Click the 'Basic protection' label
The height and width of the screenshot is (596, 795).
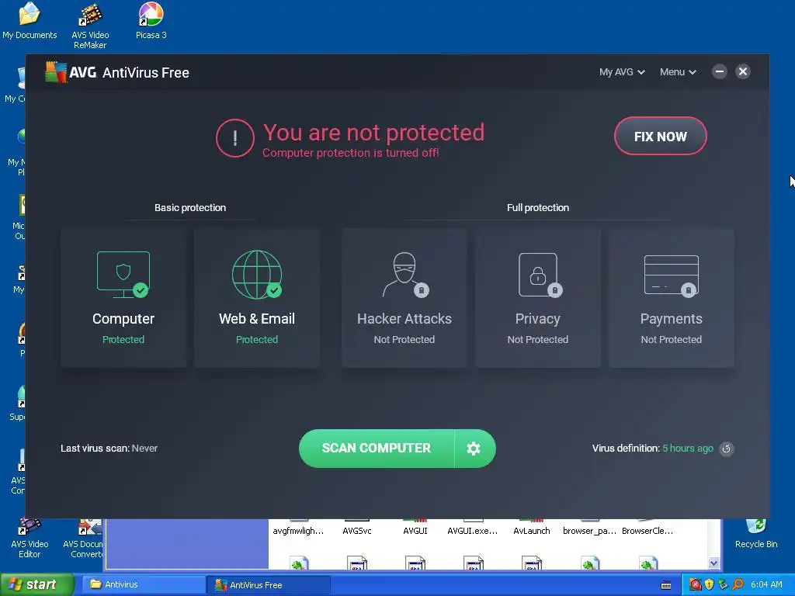(190, 208)
